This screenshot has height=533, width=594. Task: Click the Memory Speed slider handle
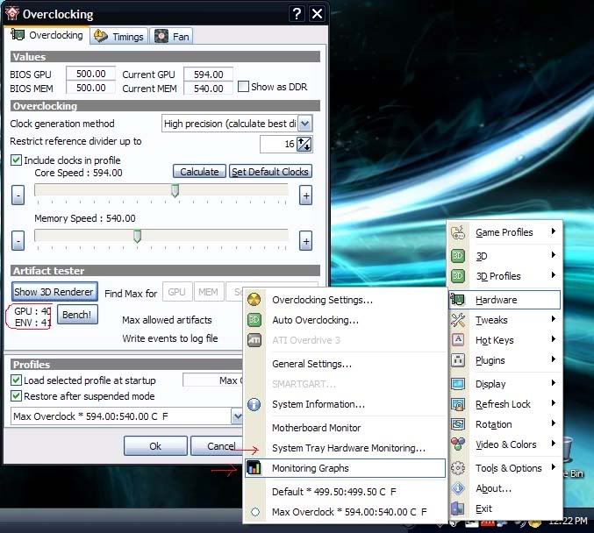pos(137,236)
